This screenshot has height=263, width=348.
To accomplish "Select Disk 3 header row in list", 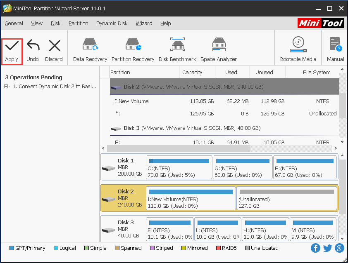I will coord(224,128).
